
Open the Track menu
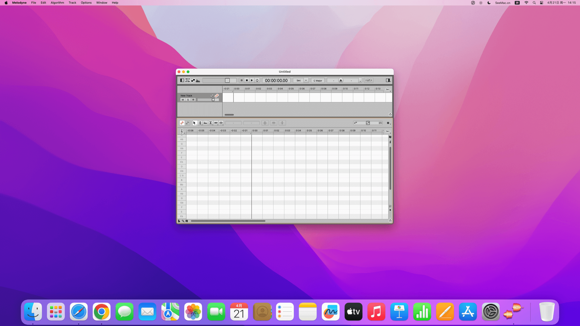(x=72, y=3)
